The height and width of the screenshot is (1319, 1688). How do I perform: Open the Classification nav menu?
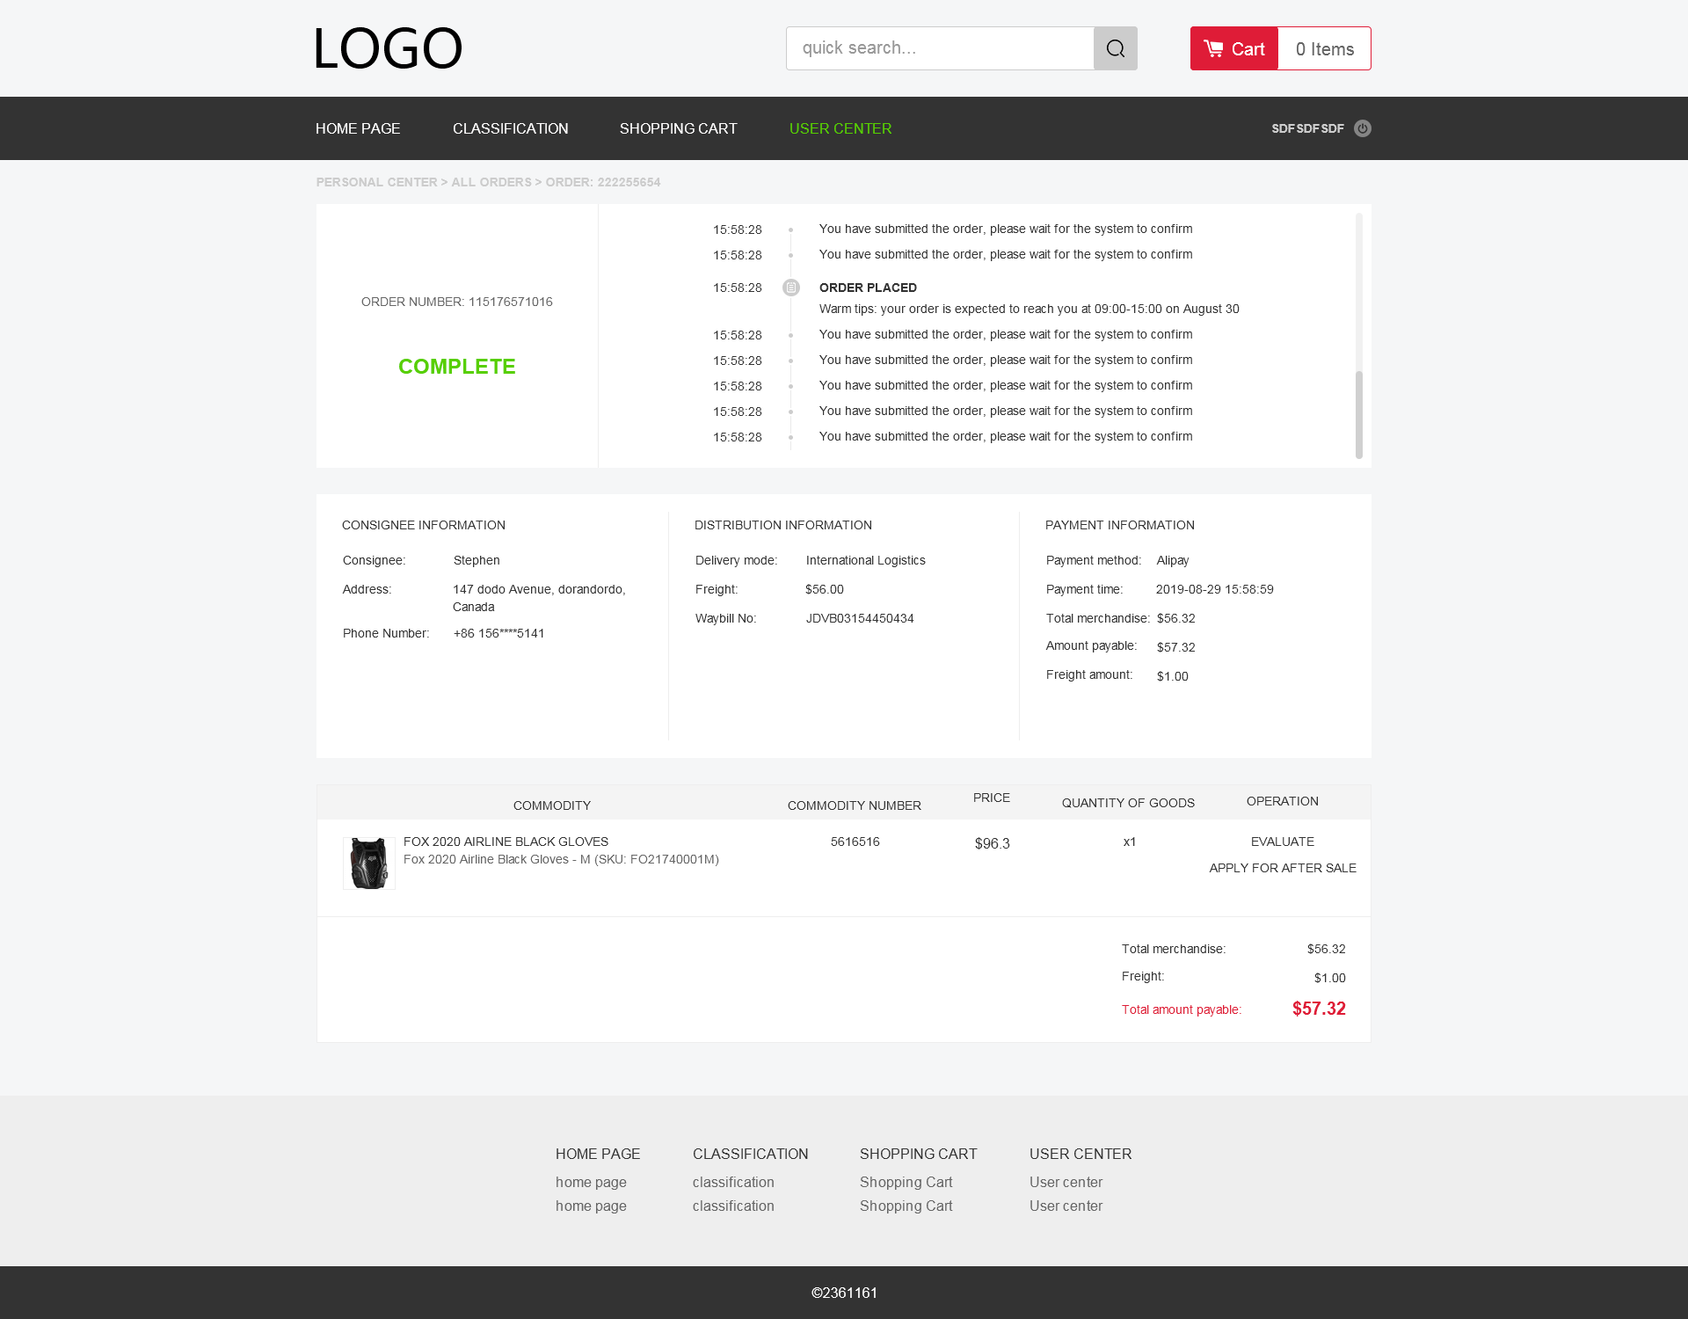[510, 128]
